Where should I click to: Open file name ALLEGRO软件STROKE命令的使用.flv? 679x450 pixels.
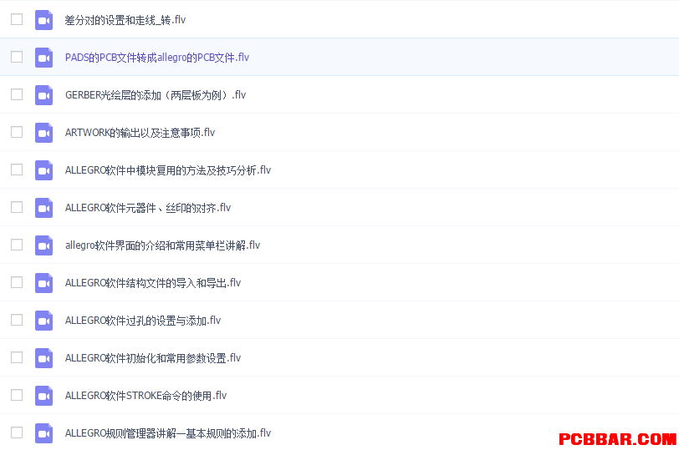pyautogui.click(x=146, y=396)
